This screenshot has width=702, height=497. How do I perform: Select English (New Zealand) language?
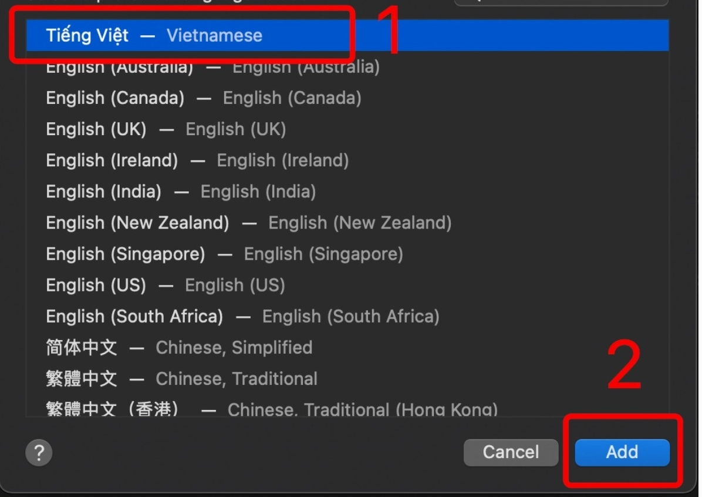pyautogui.click(x=137, y=223)
